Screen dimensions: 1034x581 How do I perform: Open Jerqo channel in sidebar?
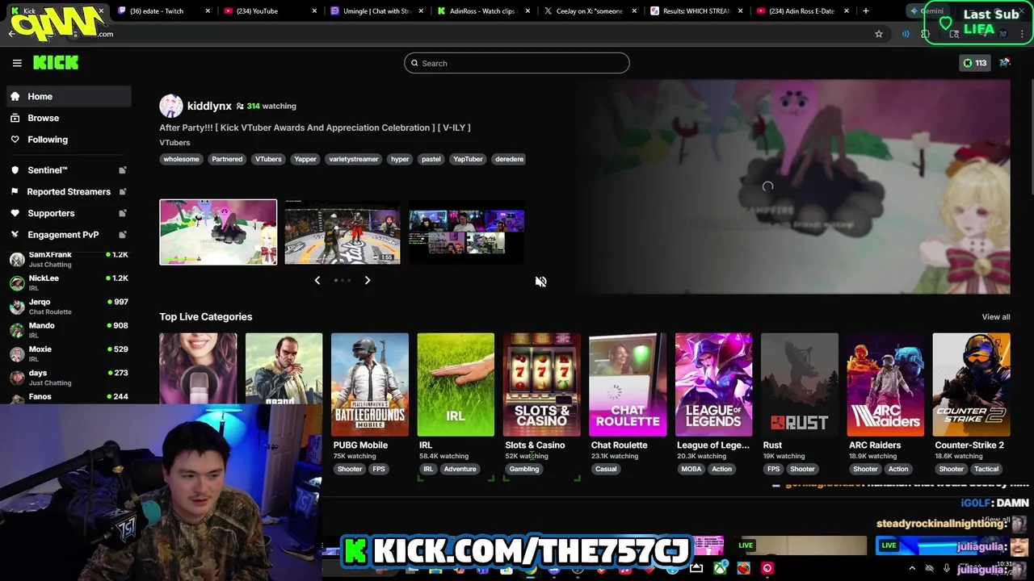coord(69,306)
